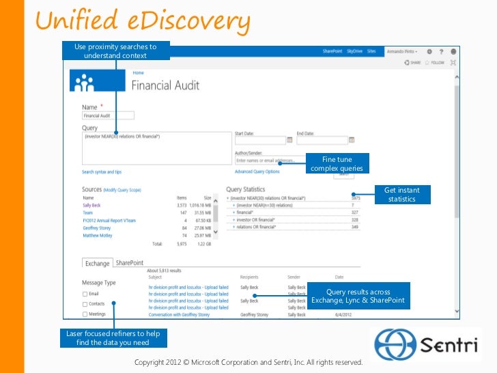Viewport: 497px width, 373px height.
Task: Click the End Date input field
Action: pyautogui.click(x=322, y=140)
